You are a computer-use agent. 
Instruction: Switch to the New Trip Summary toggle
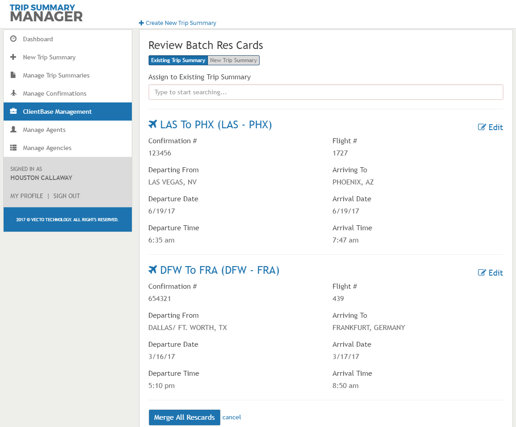tap(233, 60)
